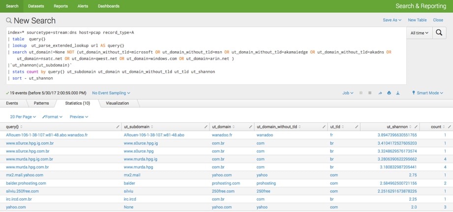The height and width of the screenshot is (212, 453).
Task: Edit the ut_domain column pencil icon
Action: 250,127
